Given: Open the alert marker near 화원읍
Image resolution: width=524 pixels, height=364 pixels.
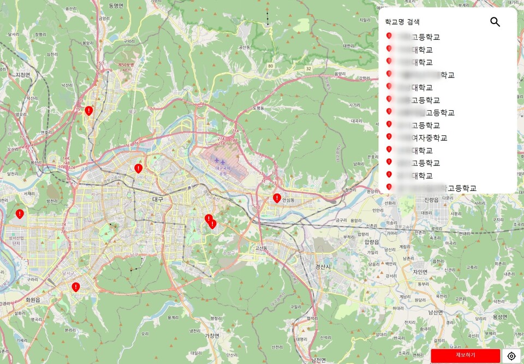Looking at the screenshot, I should [x=76, y=287].
